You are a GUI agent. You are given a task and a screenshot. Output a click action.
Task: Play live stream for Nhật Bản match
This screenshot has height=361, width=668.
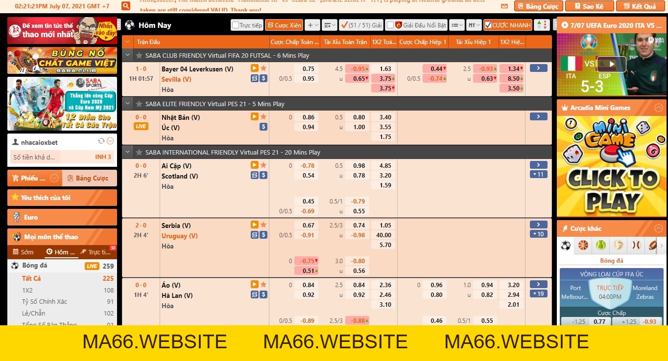pos(254,117)
